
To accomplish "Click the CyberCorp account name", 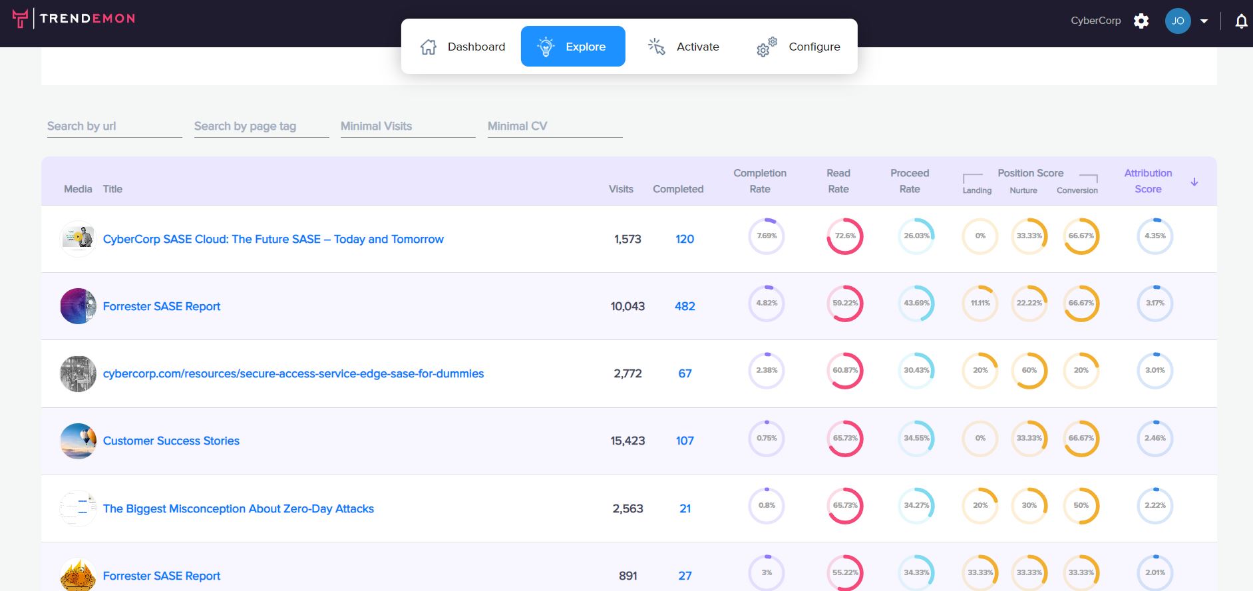I will tap(1095, 21).
